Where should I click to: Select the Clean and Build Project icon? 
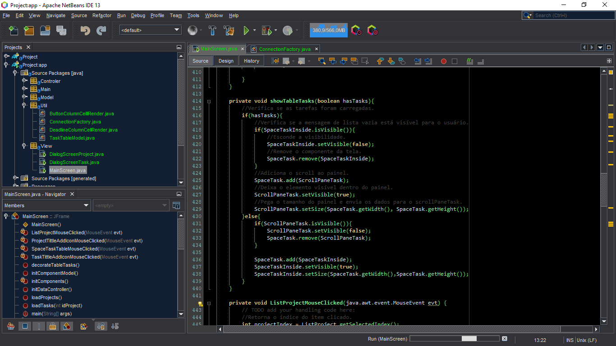(x=229, y=30)
